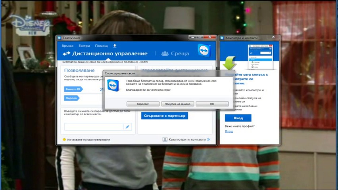Click the TeamViewer logo in the blue header

(x=204, y=51)
